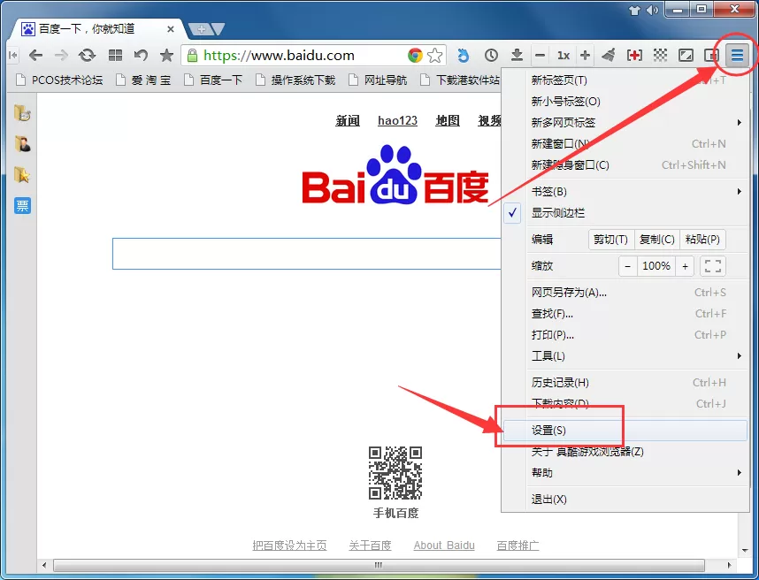The height and width of the screenshot is (580, 759).
Task: Click the Baidu search input box
Action: click(307, 254)
